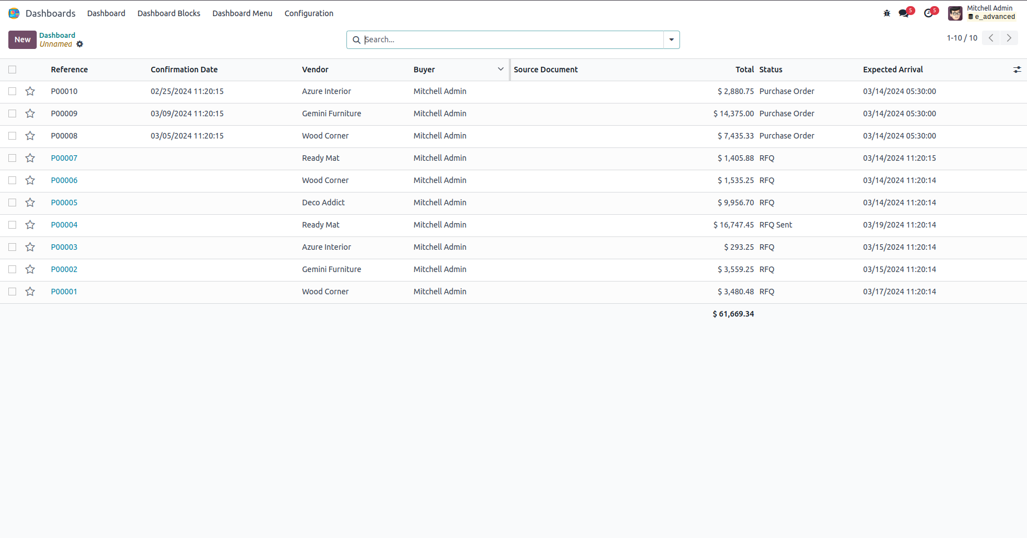Click the gear icon beside Unnamed

coord(80,45)
